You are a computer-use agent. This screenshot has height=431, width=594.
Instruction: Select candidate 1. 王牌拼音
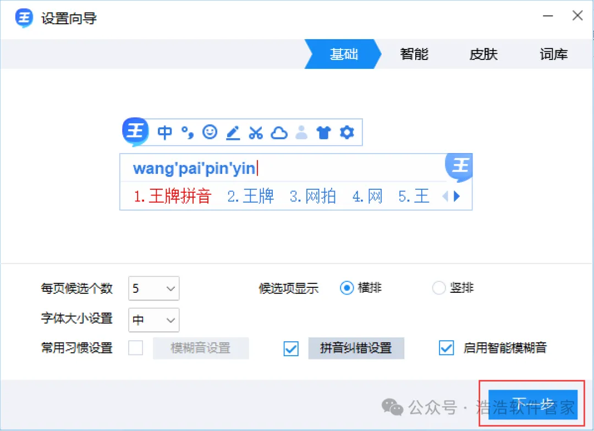pos(172,196)
